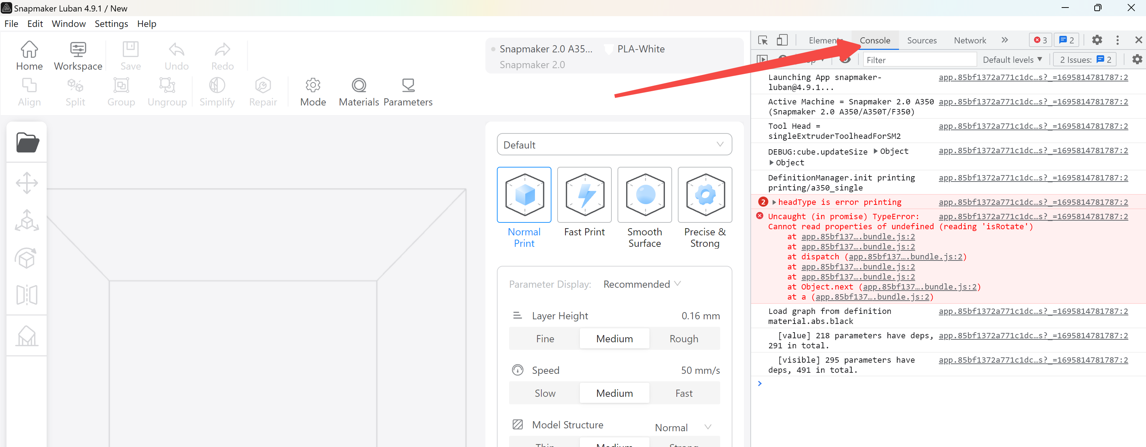This screenshot has height=447, width=1146.
Task: Expand Object after DEBUG:cube.updateSize
Action: click(876, 151)
